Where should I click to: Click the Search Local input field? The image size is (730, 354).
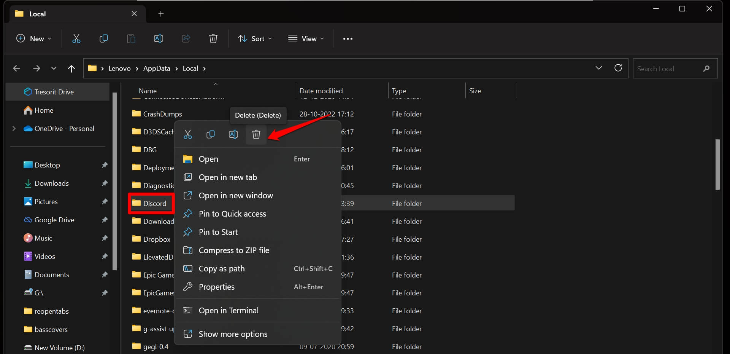(x=667, y=69)
